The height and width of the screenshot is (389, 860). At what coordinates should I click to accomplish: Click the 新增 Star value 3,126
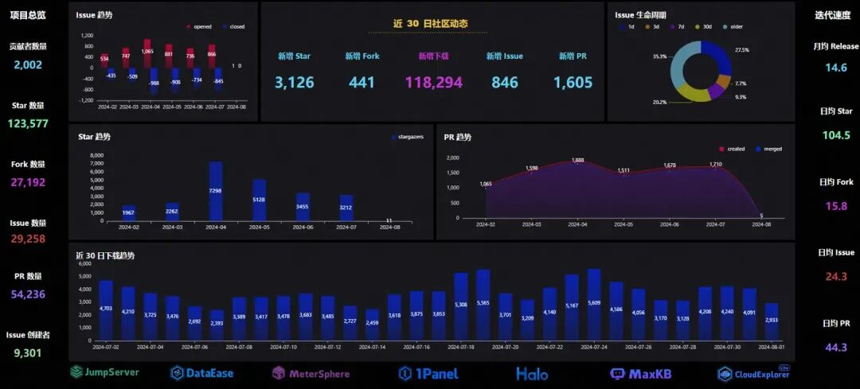pyautogui.click(x=295, y=83)
